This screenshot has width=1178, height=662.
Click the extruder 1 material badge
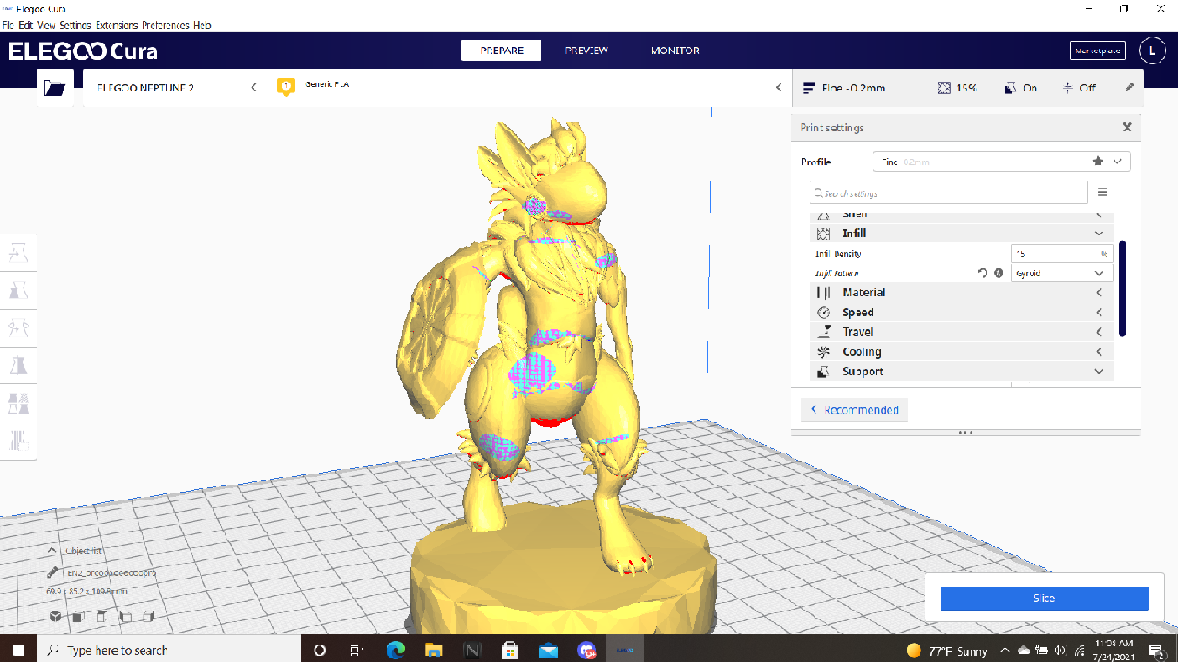click(x=286, y=87)
